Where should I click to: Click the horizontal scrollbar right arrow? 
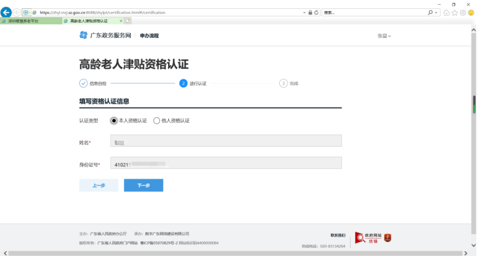(x=466, y=253)
